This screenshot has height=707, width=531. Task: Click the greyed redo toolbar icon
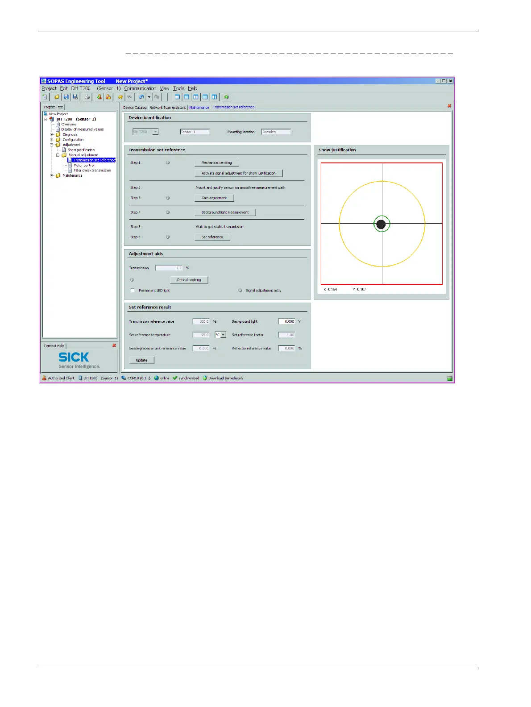tap(157, 97)
